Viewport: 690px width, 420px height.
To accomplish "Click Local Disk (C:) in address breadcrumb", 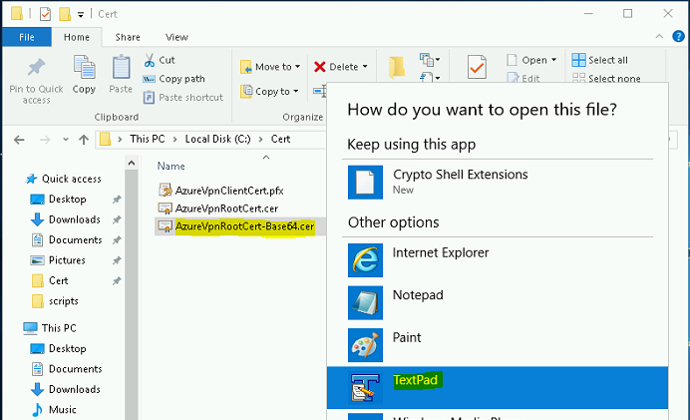I will [217, 139].
